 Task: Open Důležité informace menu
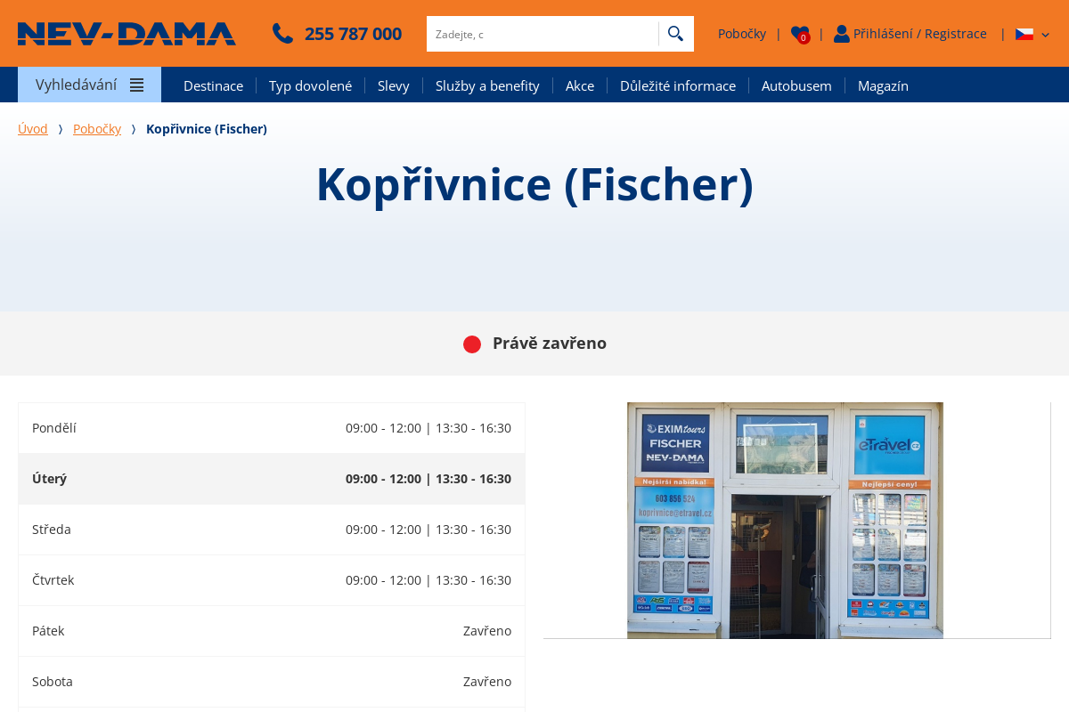pos(677,85)
